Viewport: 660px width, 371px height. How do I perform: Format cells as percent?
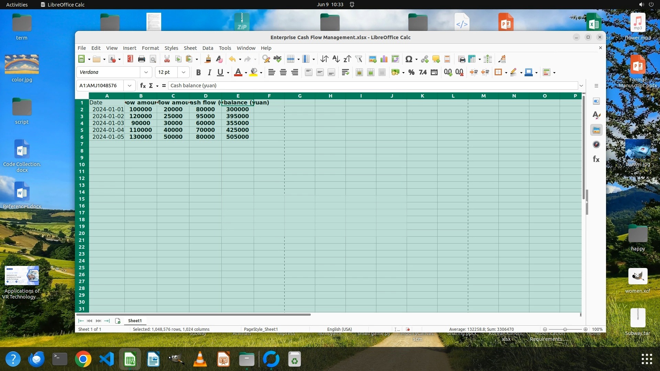(x=411, y=72)
